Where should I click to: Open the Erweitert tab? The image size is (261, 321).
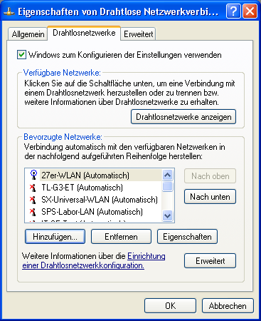point(138,34)
